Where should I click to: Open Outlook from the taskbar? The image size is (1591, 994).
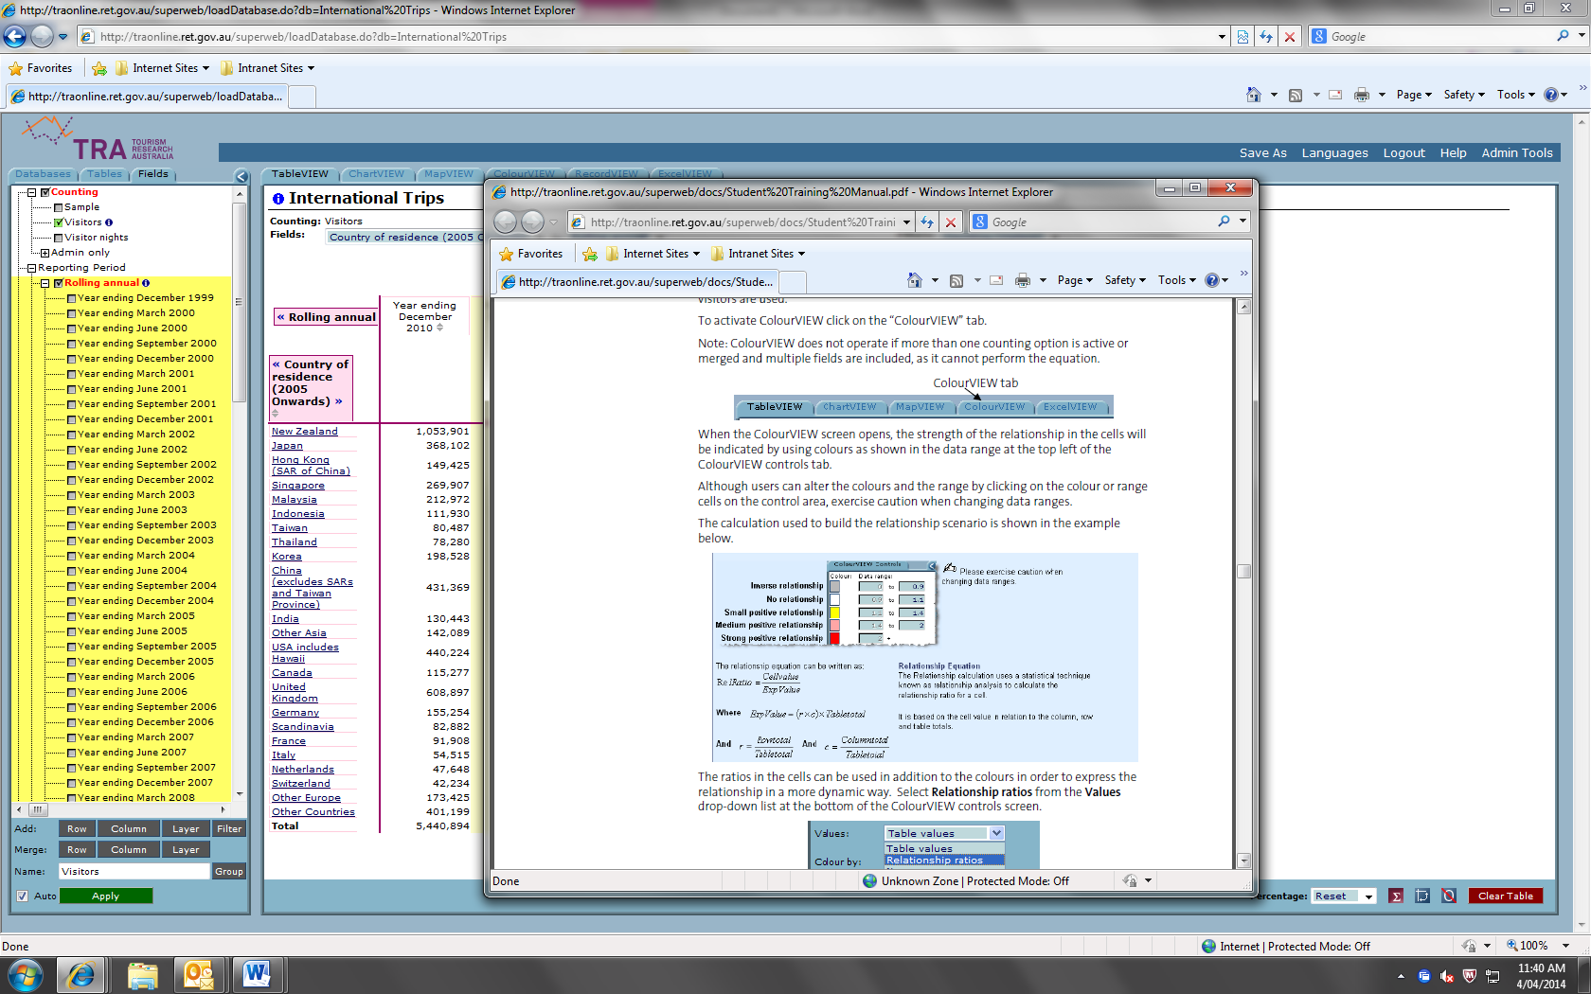pos(199,975)
